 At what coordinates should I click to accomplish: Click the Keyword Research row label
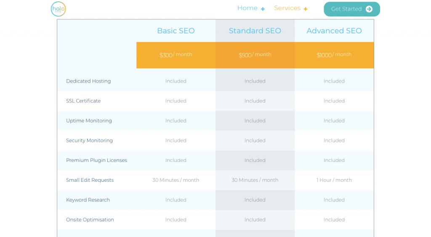pos(88,200)
